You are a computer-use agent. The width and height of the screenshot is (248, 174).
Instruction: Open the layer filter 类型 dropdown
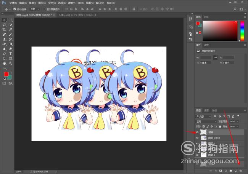203,117
